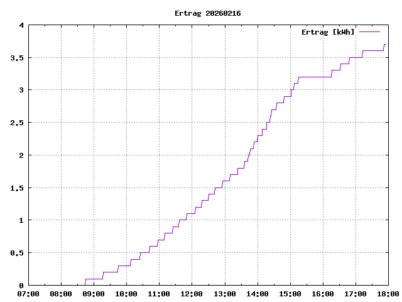Click the "Ertrag [kWh]" legend label

click(328, 31)
